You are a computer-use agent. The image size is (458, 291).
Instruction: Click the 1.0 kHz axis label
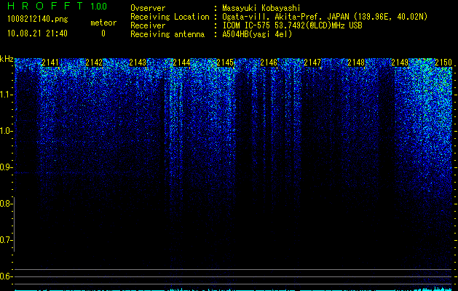pyautogui.click(x=6, y=131)
